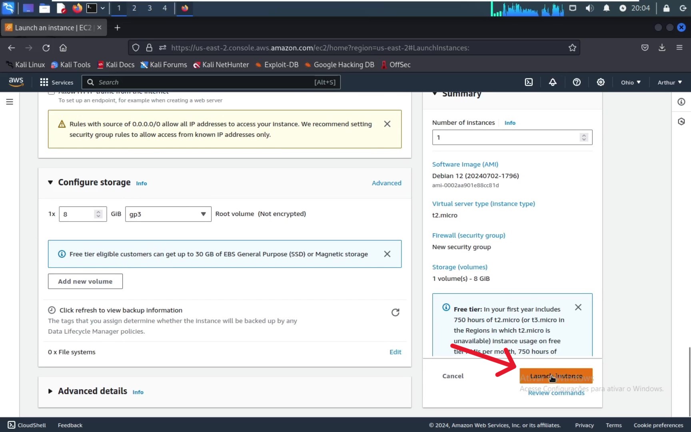Open the Kali Tools bookmark
The height and width of the screenshot is (432, 691).
pyautogui.click(x=70, y=65)
